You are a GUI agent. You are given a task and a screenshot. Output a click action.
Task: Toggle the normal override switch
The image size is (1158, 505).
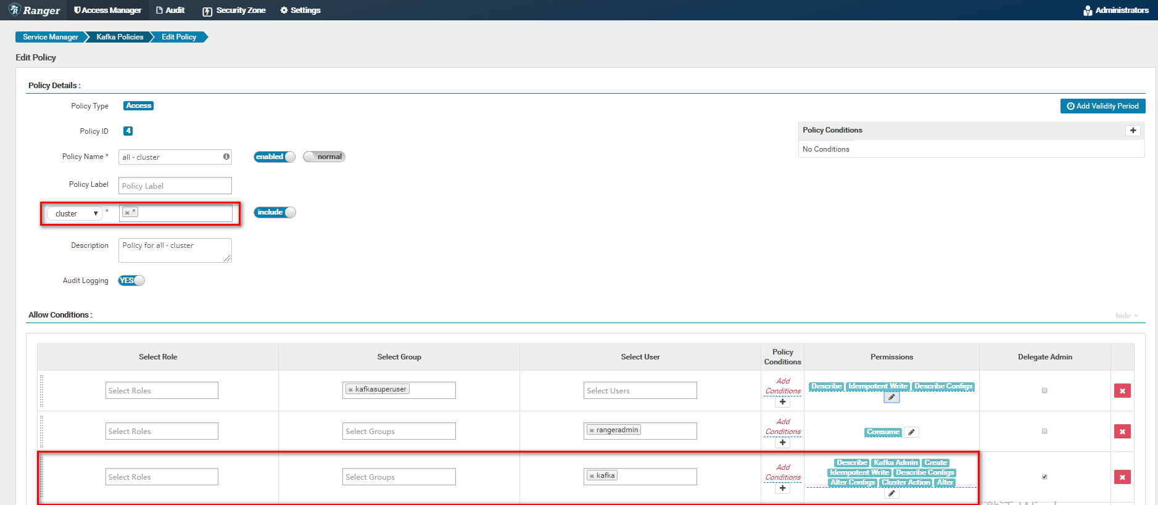[x=324, y=157]
